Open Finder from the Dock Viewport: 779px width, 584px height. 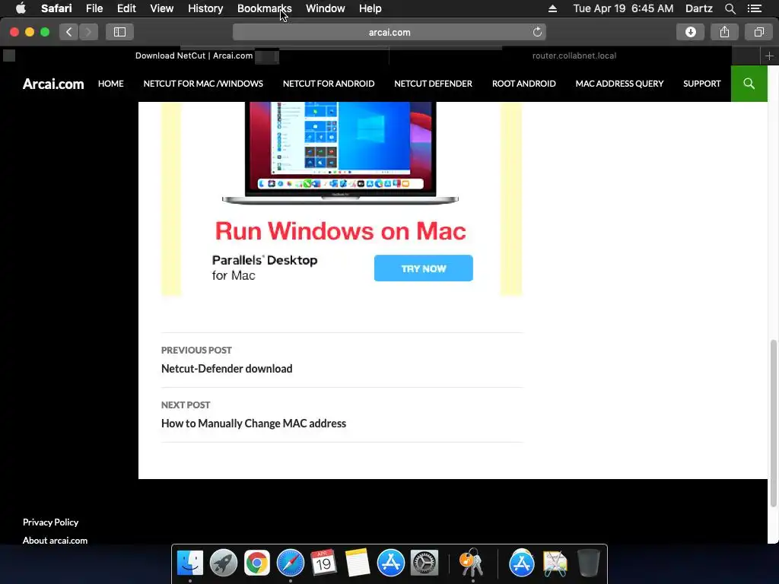point(190,563)
